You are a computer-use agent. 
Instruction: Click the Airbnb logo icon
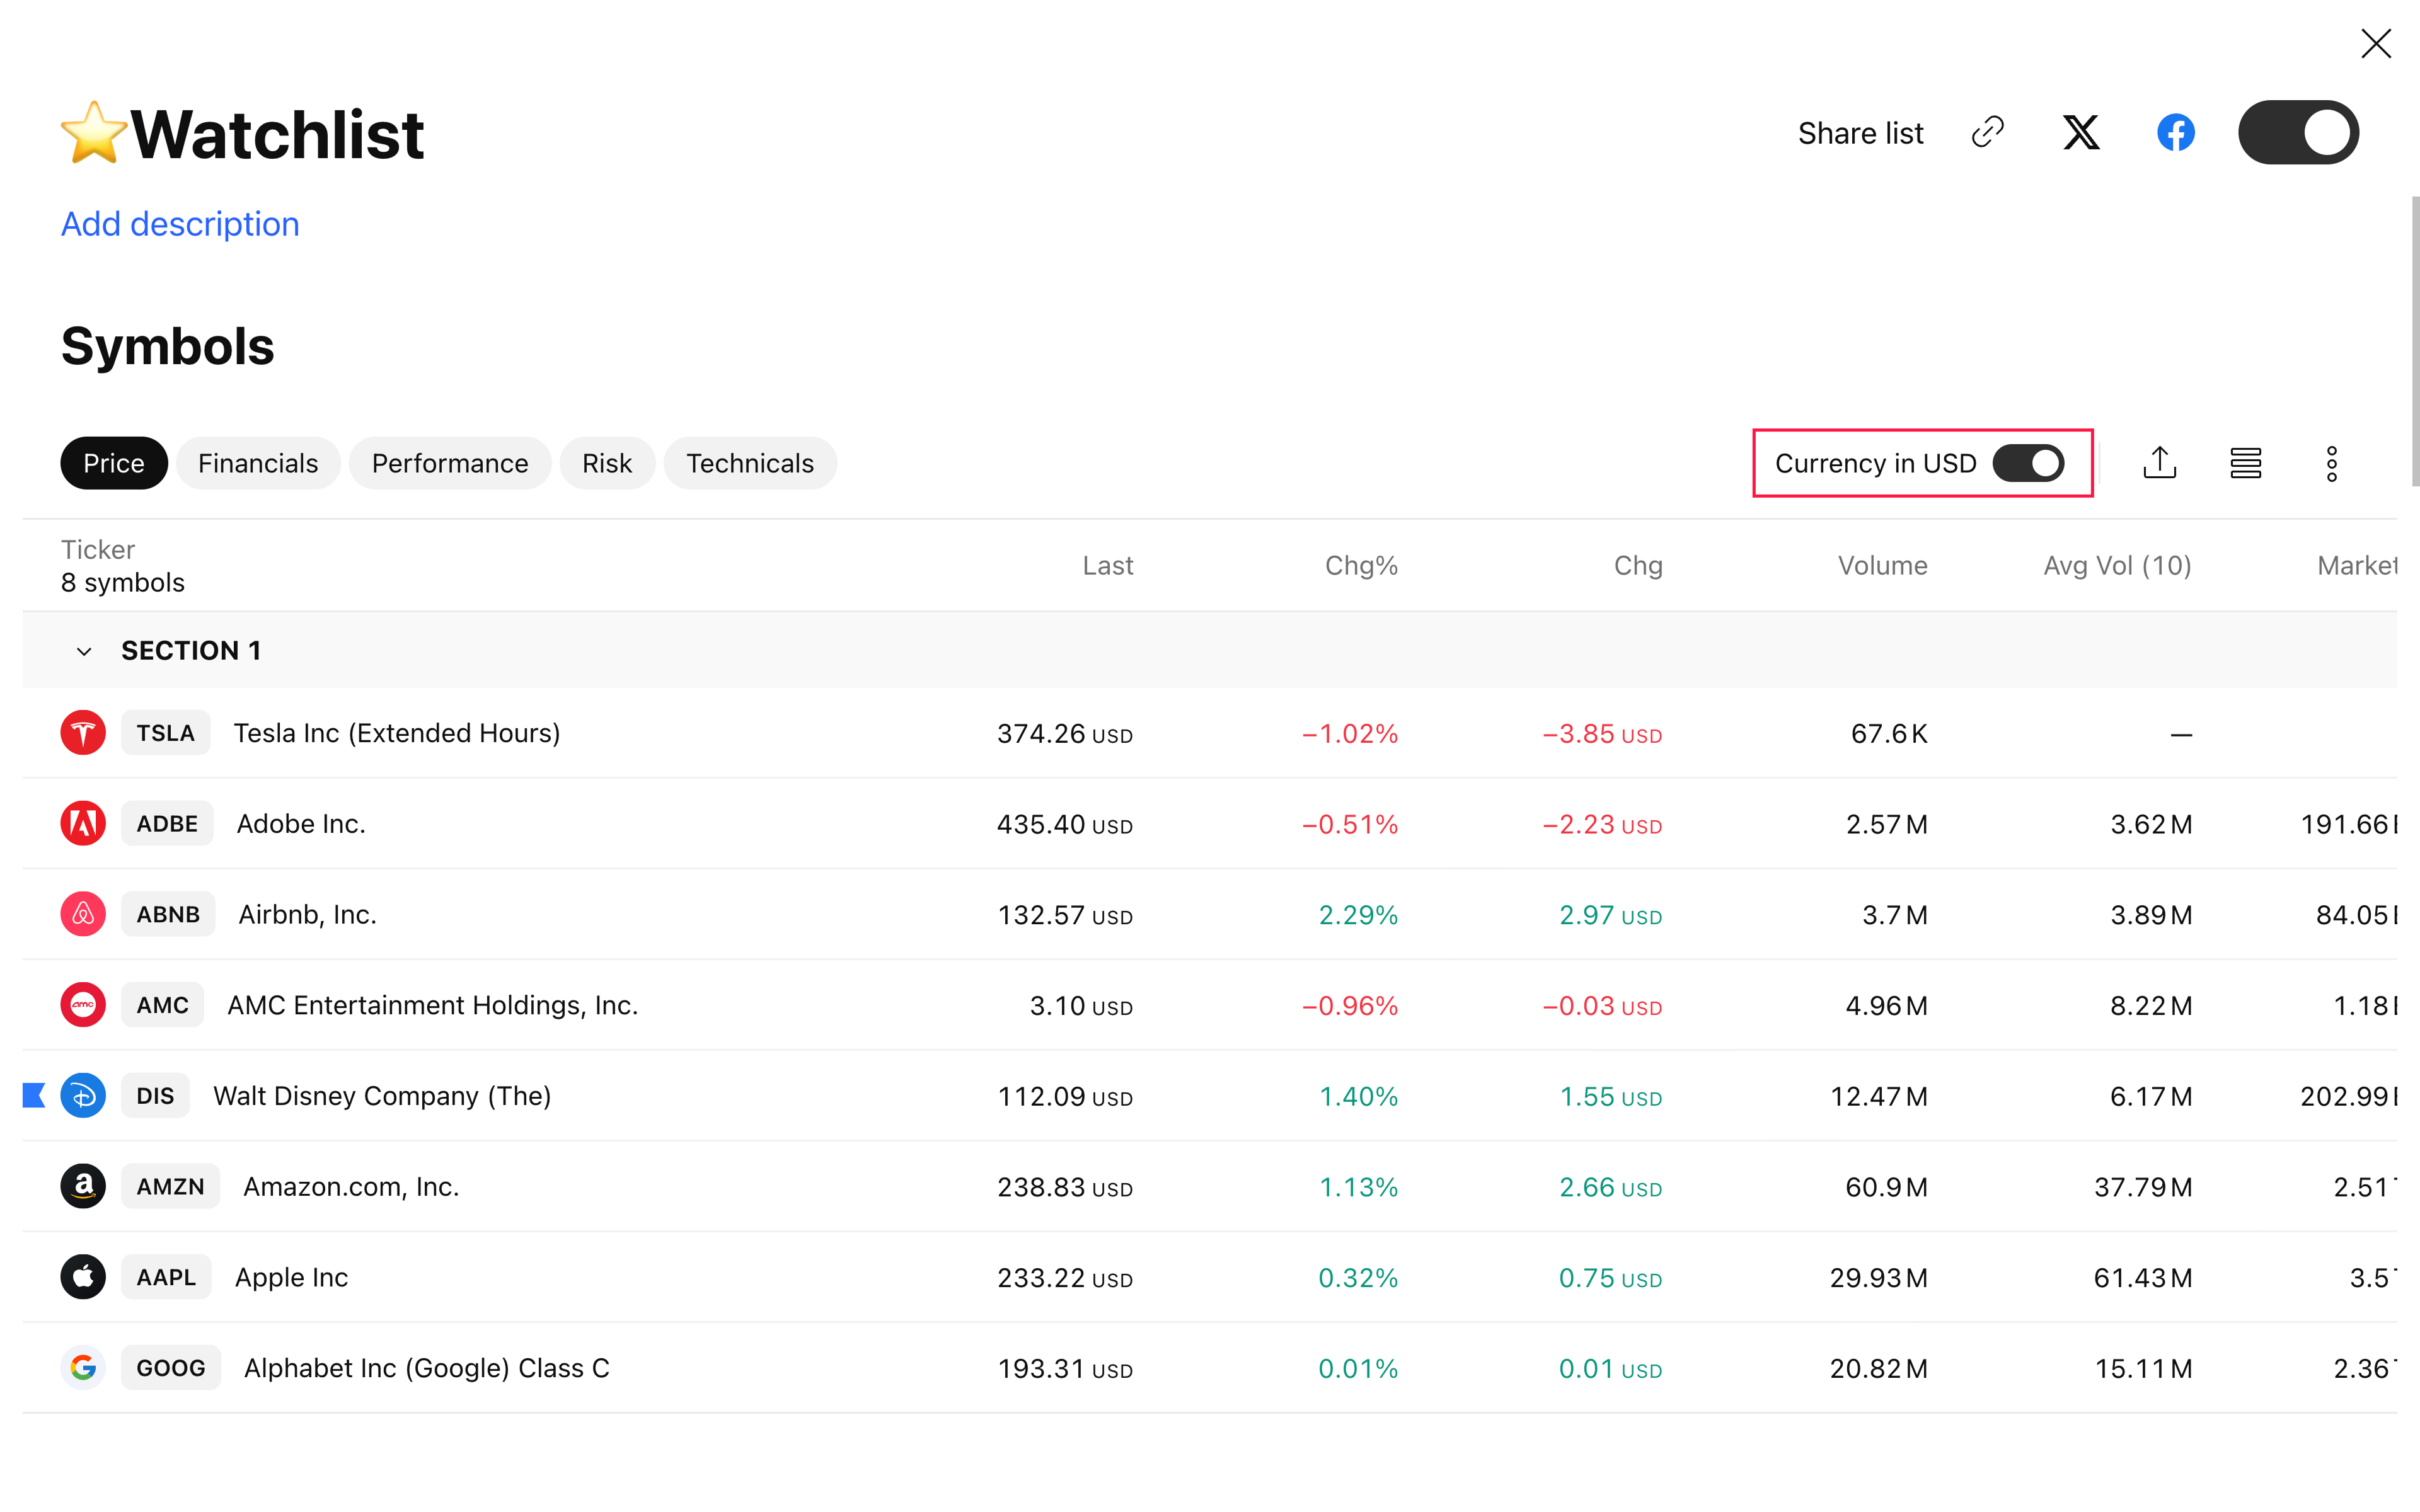coord(83,913)
